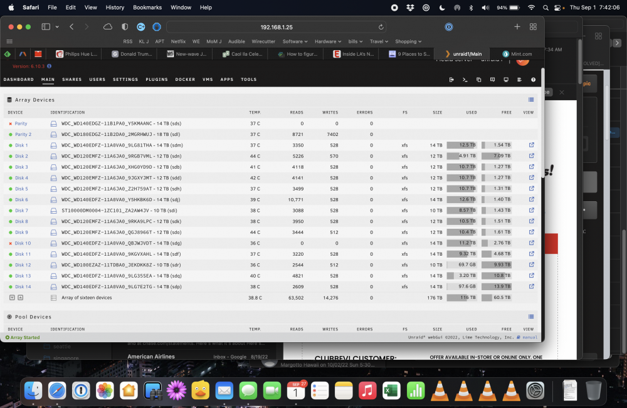
Task: Open Photos app in the dock
Action: [x=105, y=390]
